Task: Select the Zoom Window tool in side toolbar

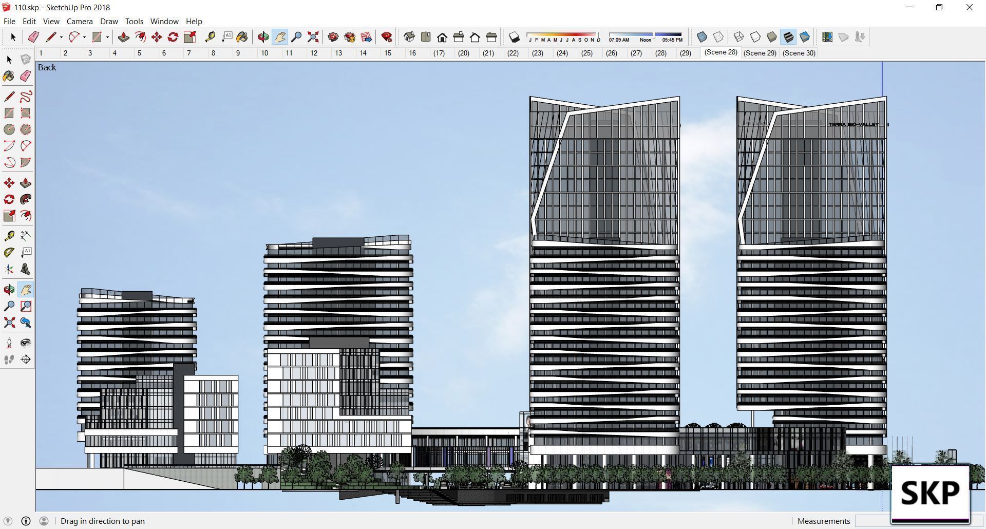Action: (x=26, y=306)
